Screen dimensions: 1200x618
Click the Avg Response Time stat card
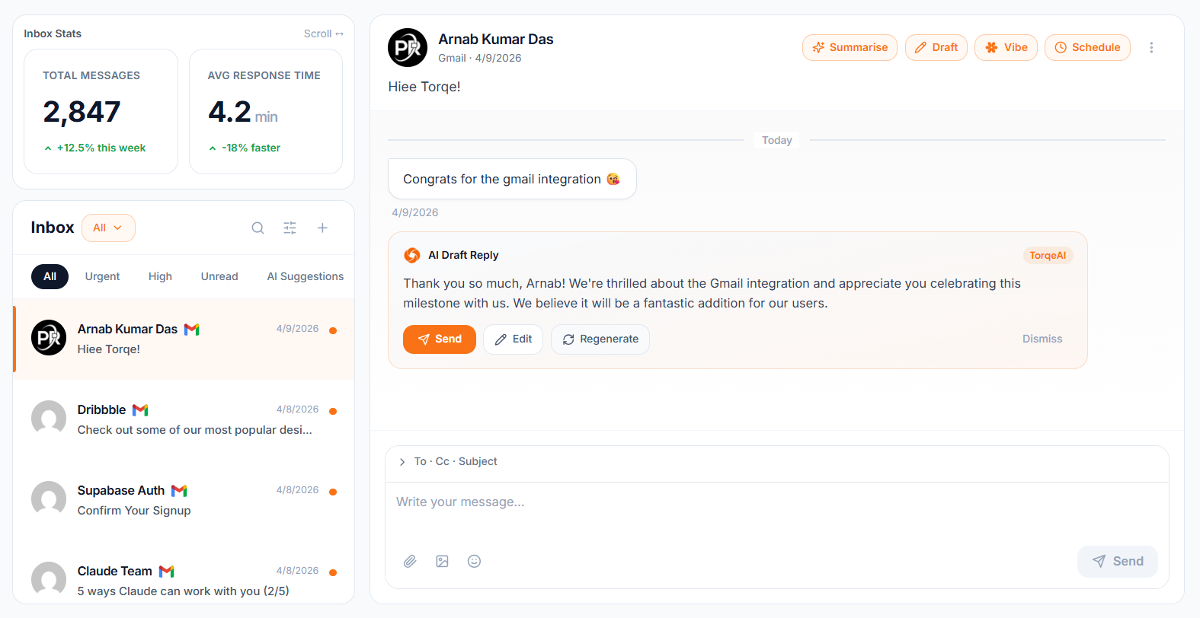pyautogui.click(x=266, y=112)
